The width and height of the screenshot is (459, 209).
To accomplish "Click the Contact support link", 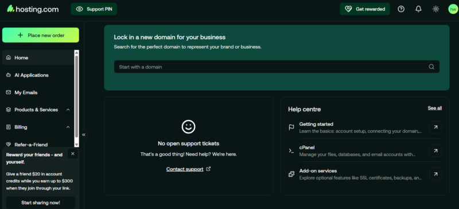I will (185, 169).
